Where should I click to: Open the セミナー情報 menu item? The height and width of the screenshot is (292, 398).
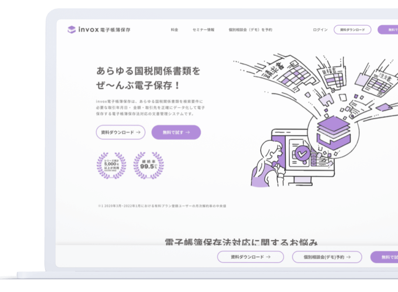203,30
